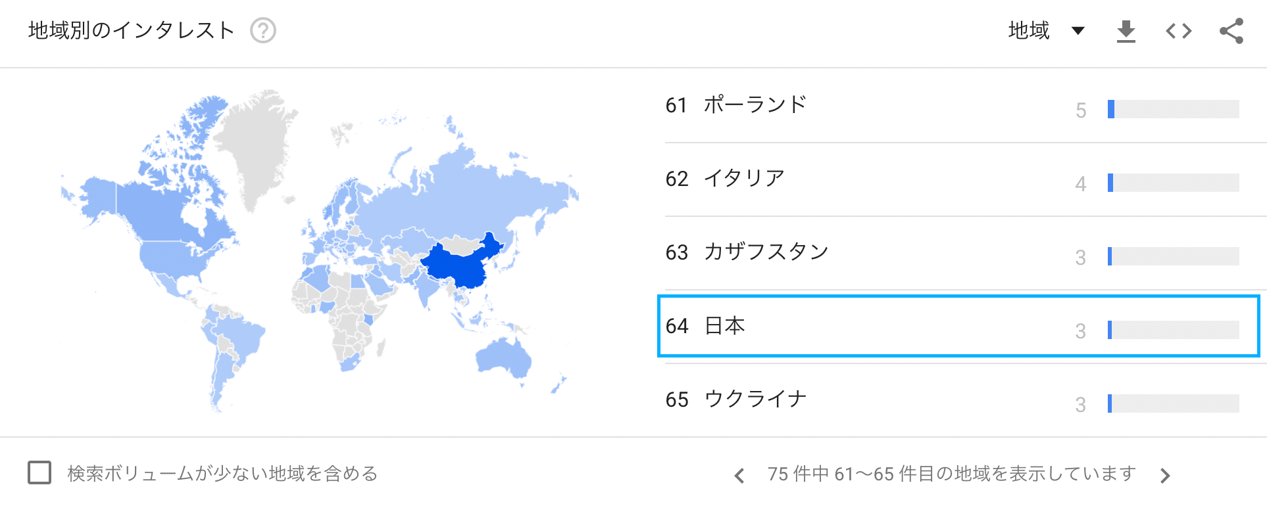Image resolution: width=1267 pixels, height=506 pixels.
Task: Click the share icon
Action: [x=1231, y=31]
